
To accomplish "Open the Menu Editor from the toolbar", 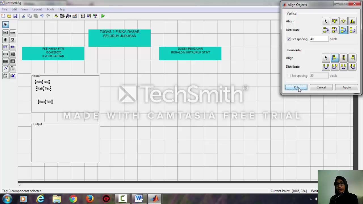I will [x=62, y=16].
